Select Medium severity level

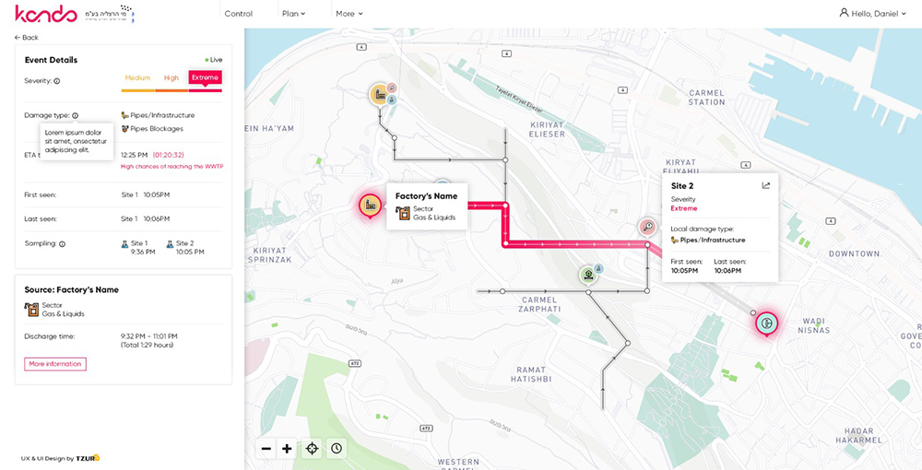pos(137,78)
